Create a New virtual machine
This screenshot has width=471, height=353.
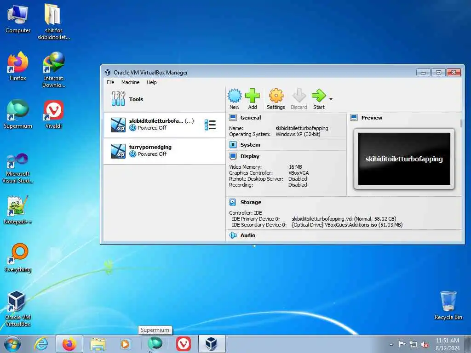[235, 99]
